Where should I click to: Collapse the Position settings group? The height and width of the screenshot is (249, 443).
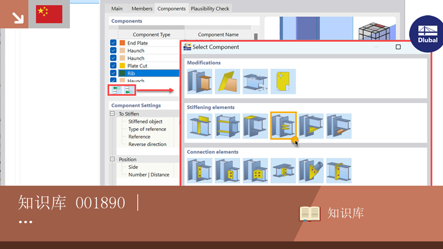pos(112,159)
